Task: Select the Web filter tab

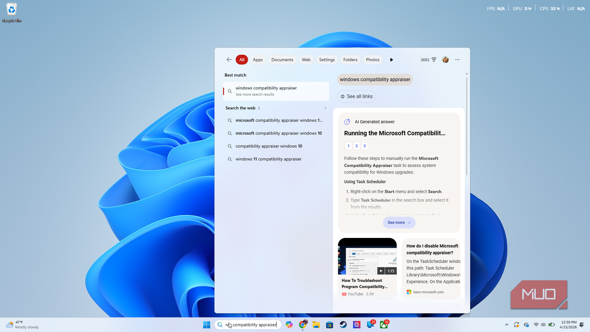Action: 306,60
